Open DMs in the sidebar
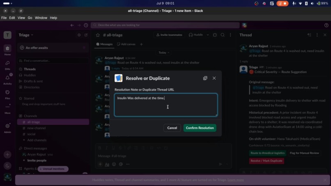This screenshot has height=186, width=331. click(7, 65)
